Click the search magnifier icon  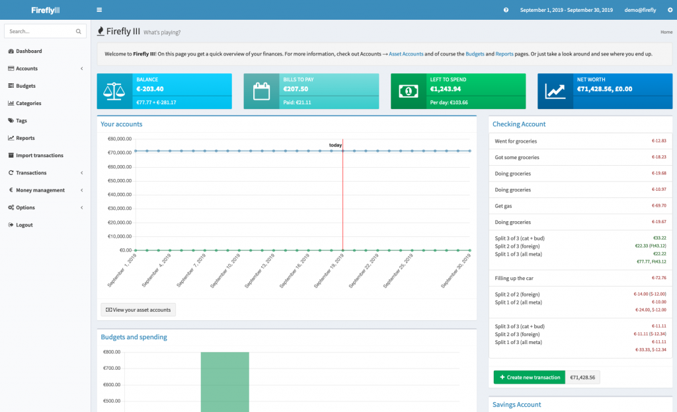[78, 31]
